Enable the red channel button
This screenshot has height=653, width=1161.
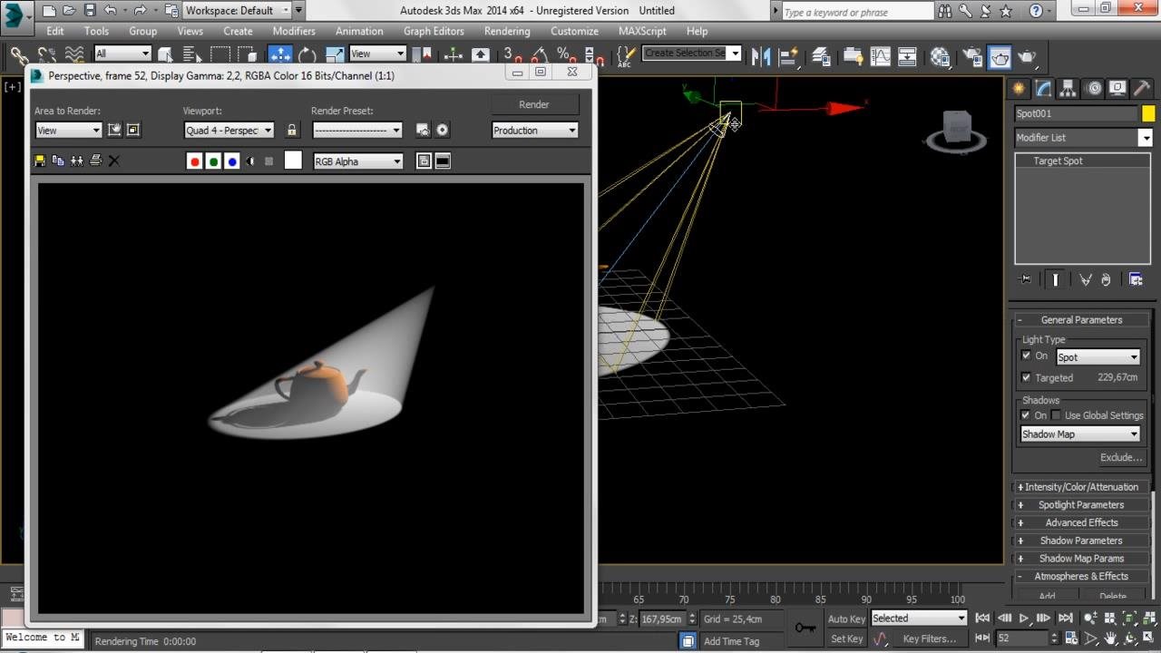coord(194,161)
